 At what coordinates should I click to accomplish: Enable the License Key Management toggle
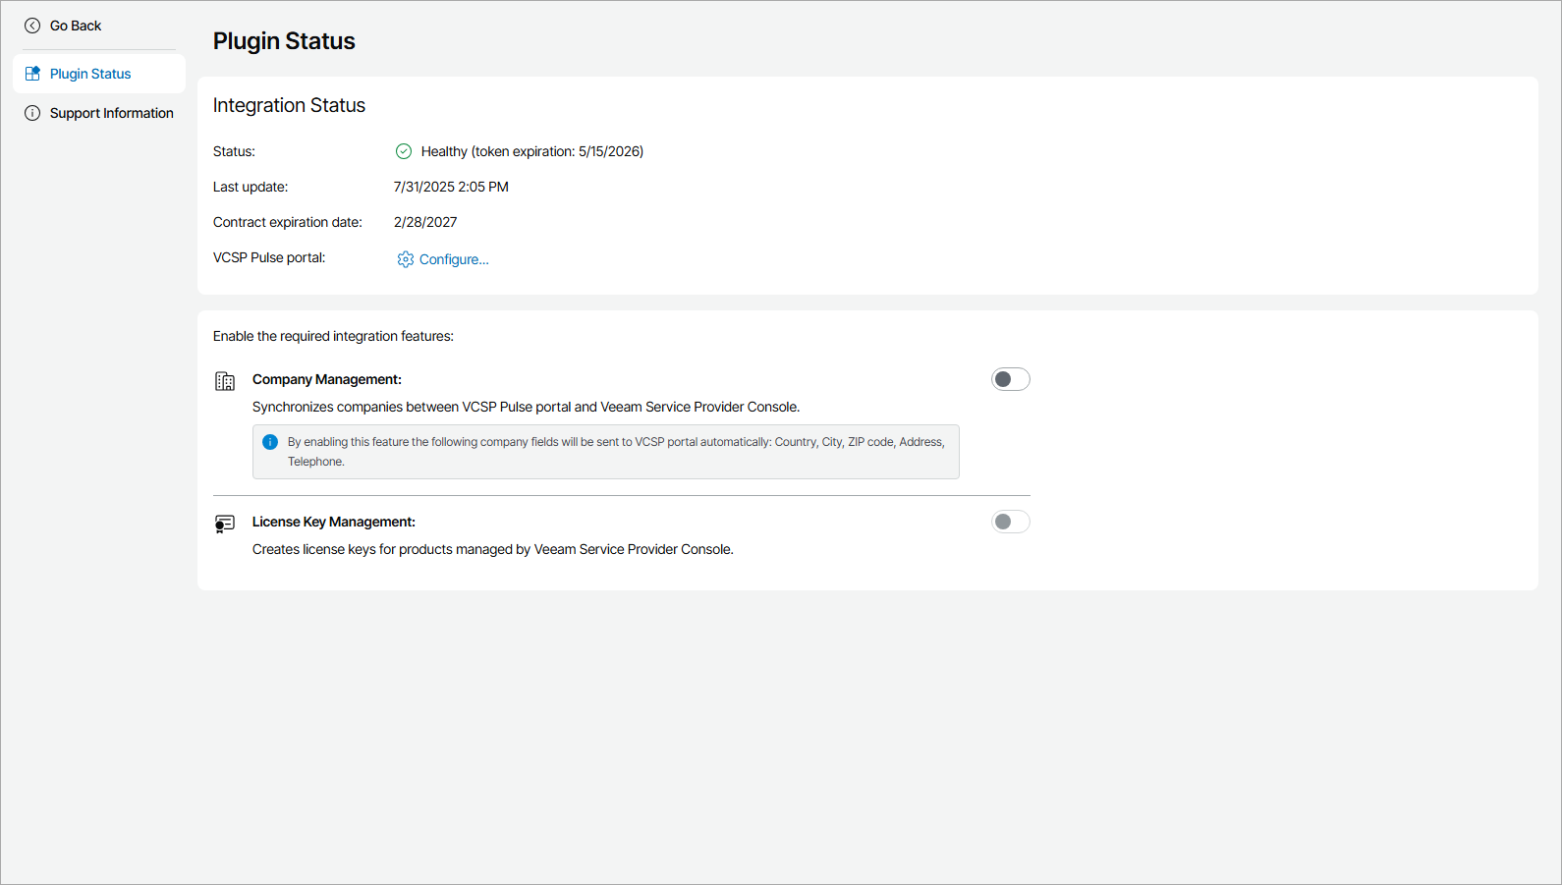point(1010,522)
